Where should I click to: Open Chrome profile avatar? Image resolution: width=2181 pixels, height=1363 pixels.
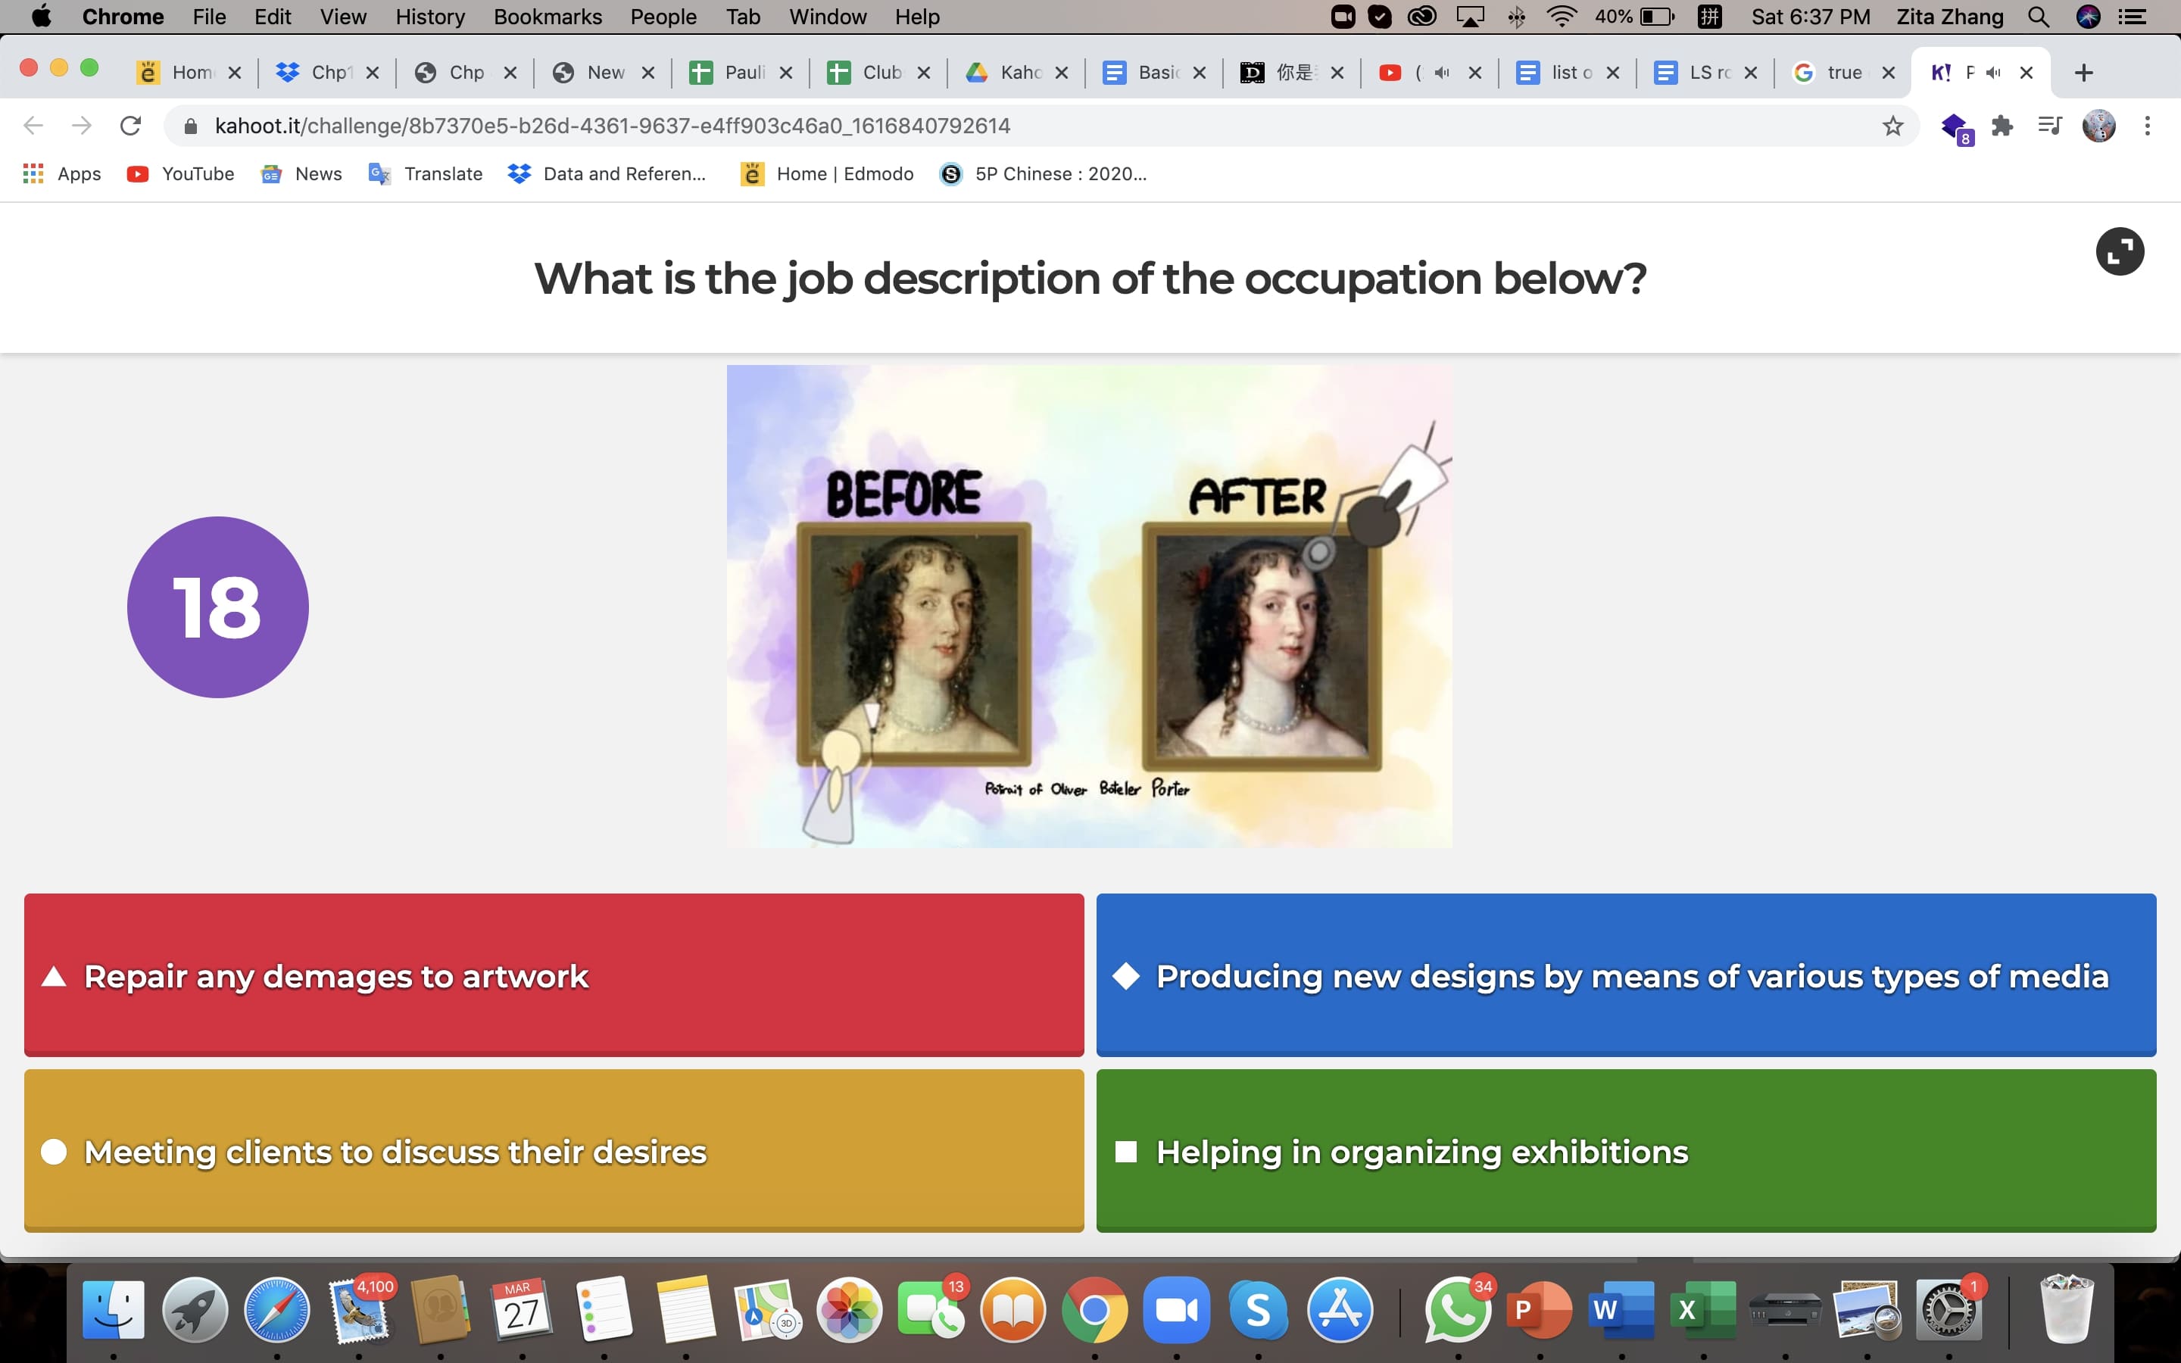click(x=2099, y=125)
